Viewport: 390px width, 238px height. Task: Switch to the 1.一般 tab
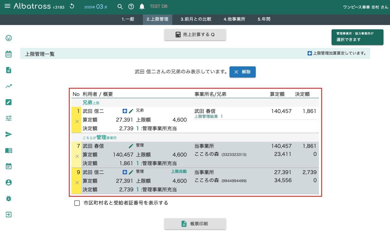click(x=128, y=19)
